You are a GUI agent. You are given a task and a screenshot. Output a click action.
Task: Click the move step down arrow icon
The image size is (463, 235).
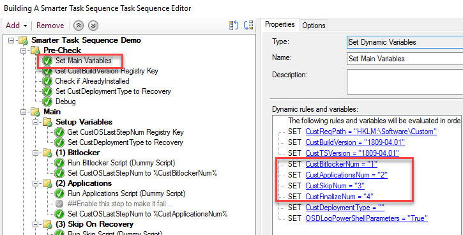tap(93, 26)
